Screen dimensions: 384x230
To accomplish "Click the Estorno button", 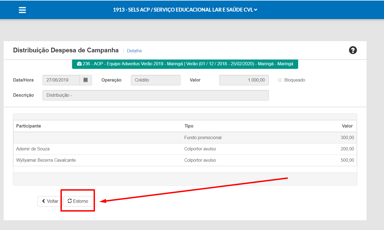I will point(78,201).
